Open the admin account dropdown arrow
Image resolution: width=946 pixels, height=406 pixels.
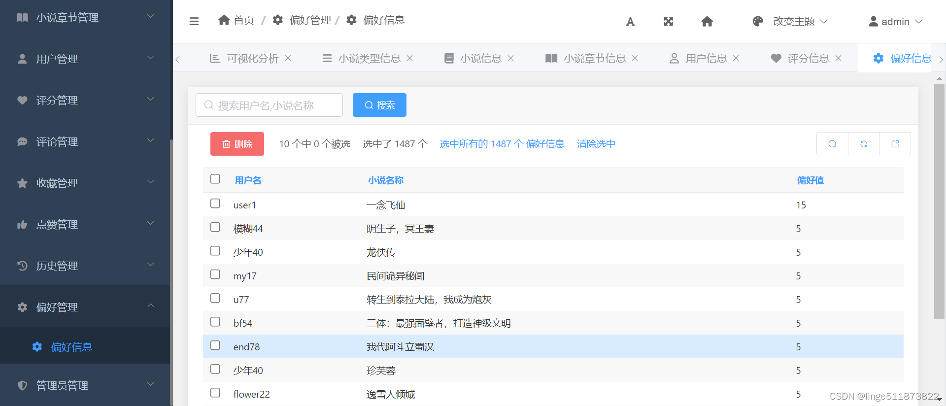click(x=919, y=21)
